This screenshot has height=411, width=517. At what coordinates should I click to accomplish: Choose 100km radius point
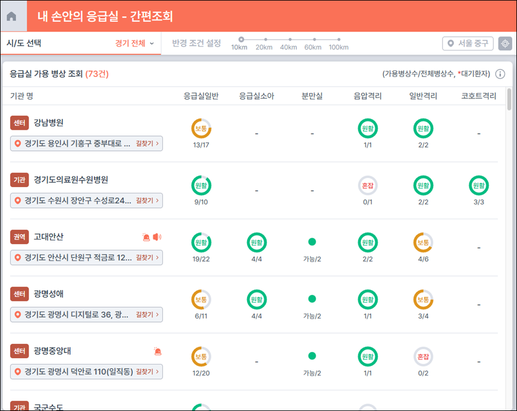click(x=339, y=40)
